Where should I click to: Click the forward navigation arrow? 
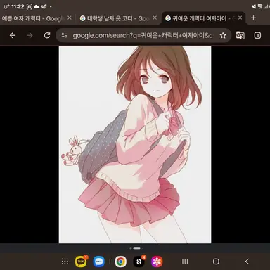[30, 35]
